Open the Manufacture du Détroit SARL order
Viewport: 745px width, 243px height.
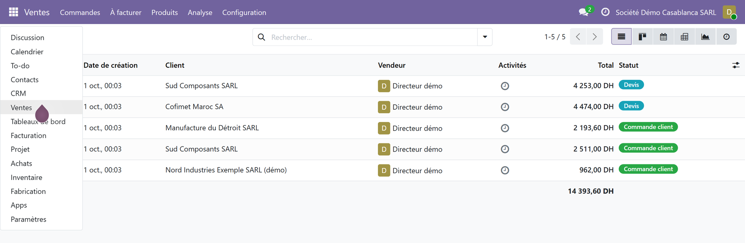[x=212, y=128]
